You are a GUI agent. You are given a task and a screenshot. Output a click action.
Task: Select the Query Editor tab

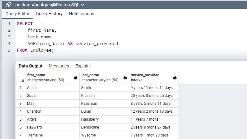[x=17, y=14]
